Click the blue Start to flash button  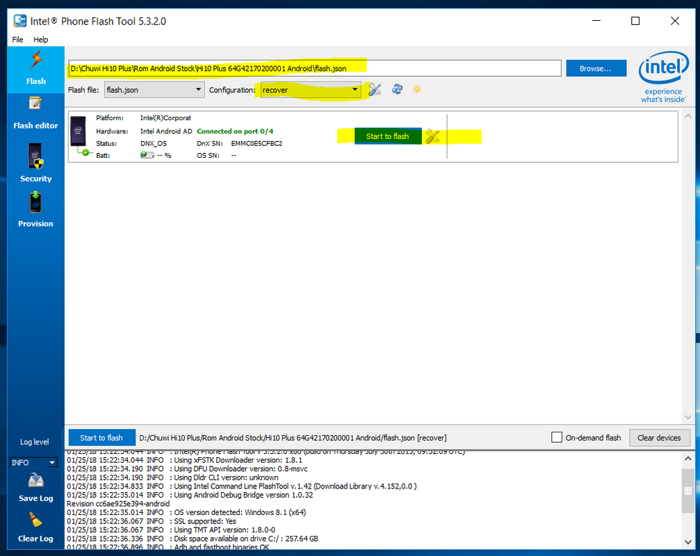pos(101,438)
